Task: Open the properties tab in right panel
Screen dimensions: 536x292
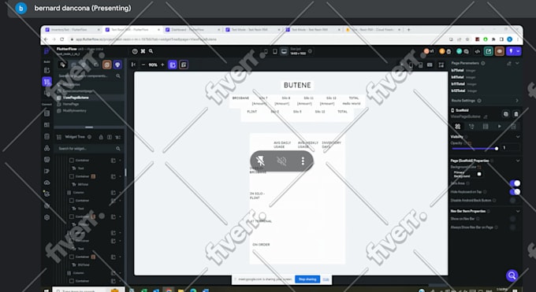Action: tap(458, 127)
